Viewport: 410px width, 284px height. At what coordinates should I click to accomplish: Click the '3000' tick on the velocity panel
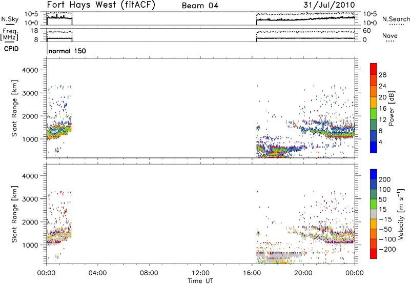point(30,199)
